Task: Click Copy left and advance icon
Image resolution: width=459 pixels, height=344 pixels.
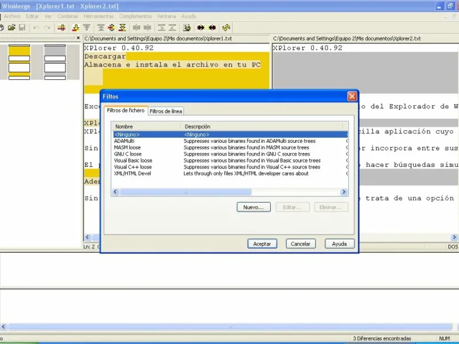Action: [x=173, y=28]
